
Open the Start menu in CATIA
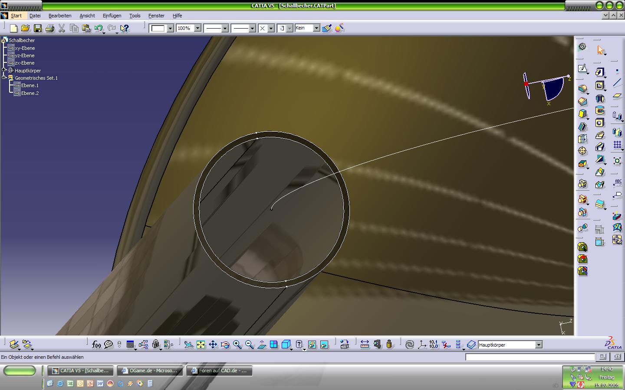point(16,16)
